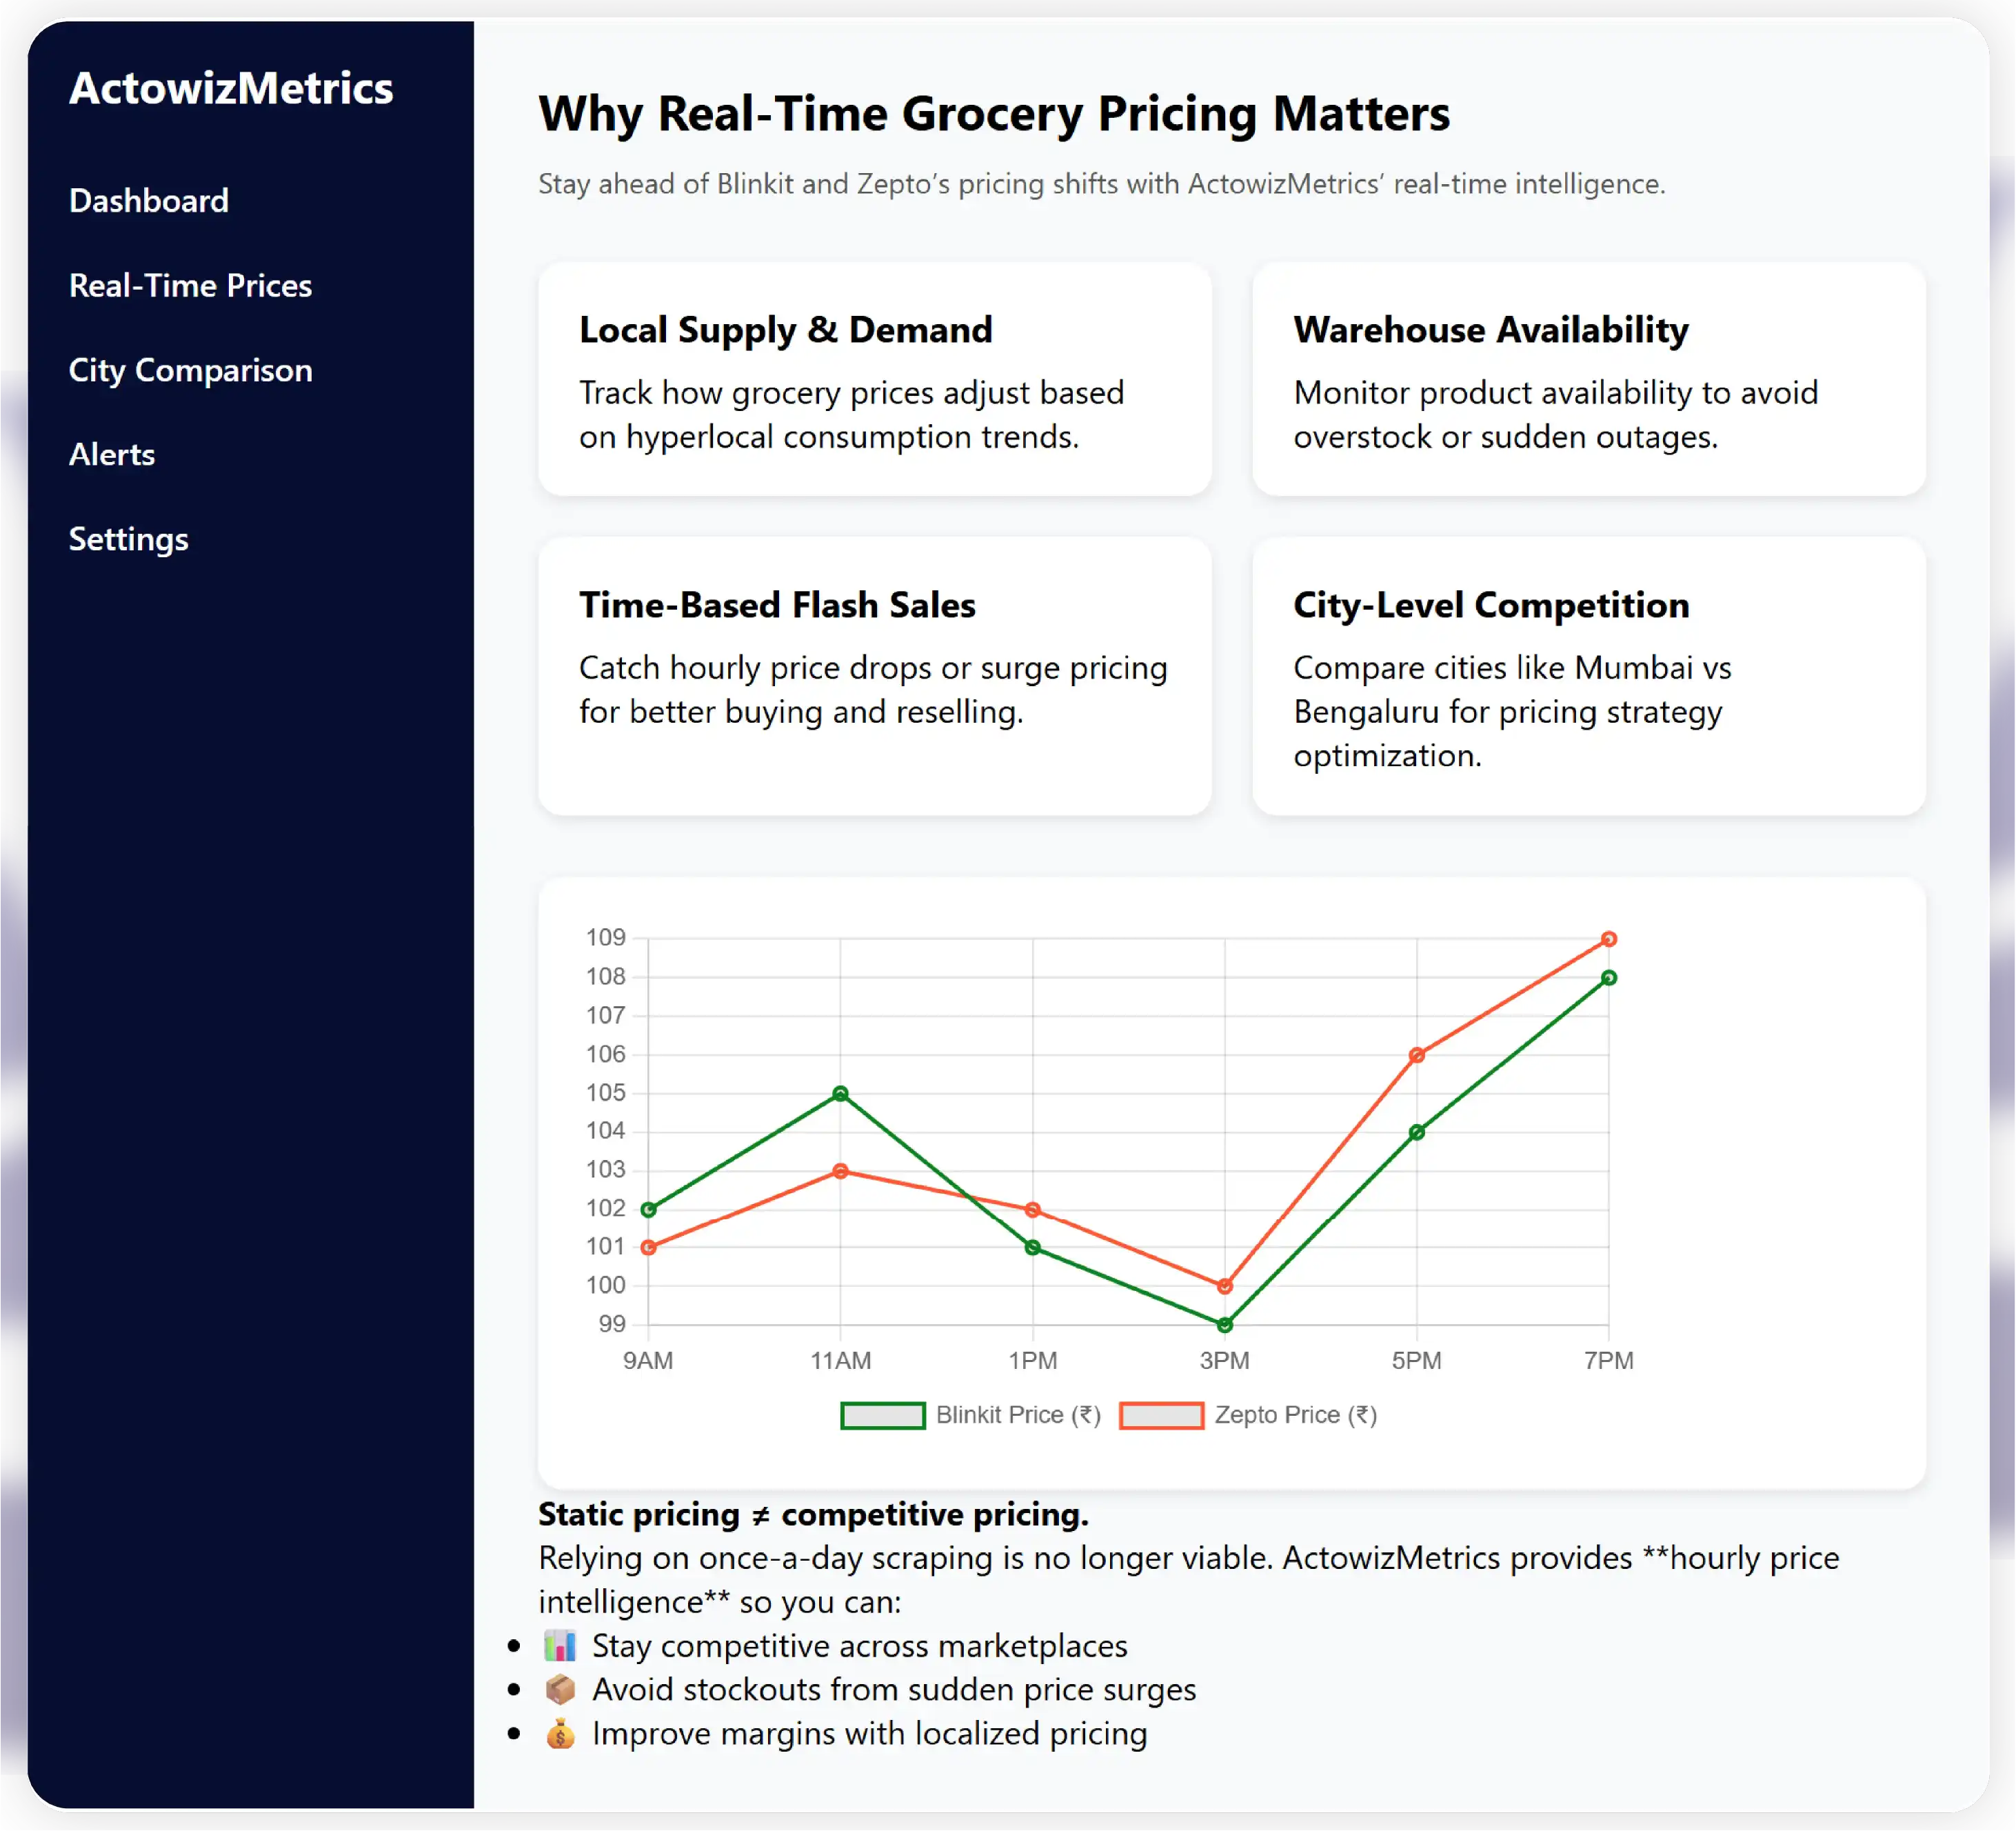Click the Warehouse Availability card
This screenshot has height=1831, width=2016.
point(1588,379)
